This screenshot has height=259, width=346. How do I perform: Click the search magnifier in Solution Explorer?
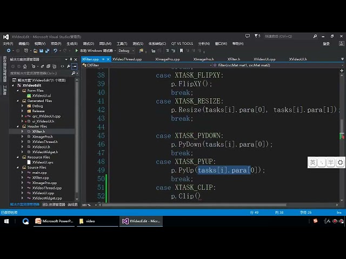[74, 73]
